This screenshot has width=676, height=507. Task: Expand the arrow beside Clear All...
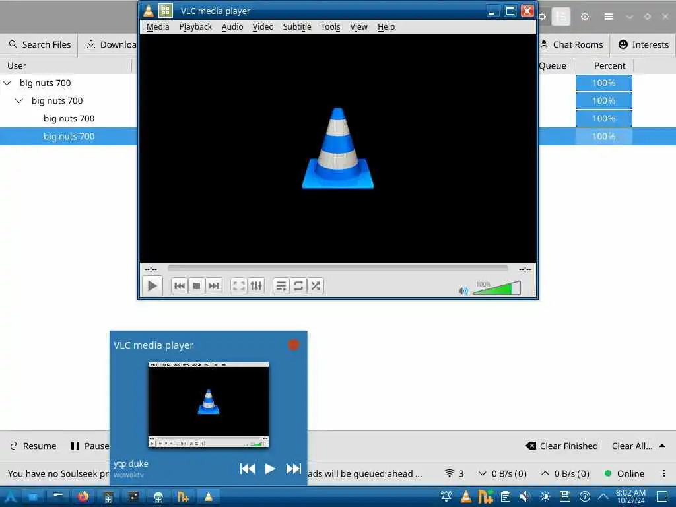[x=663, y=446]
